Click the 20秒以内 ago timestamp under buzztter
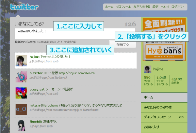196x133 pixels. pos(38,78)
